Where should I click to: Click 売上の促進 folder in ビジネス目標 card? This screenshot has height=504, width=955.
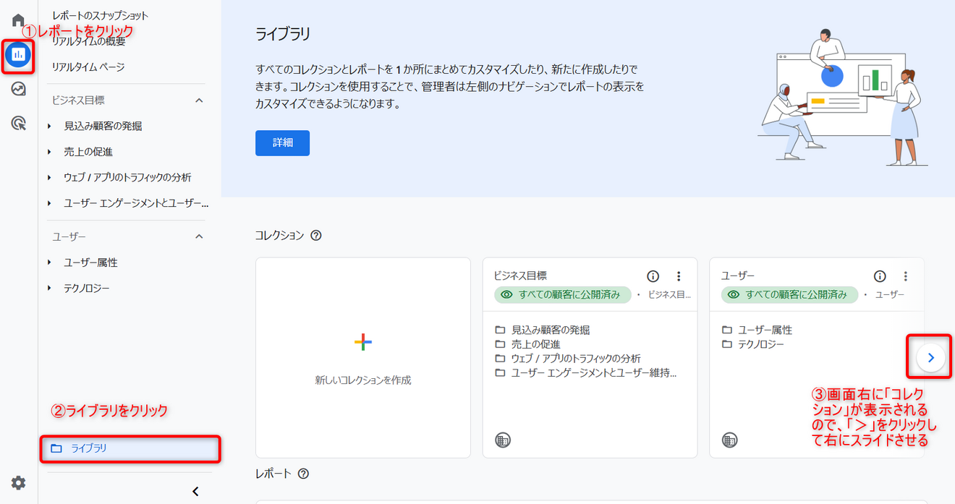pyautogui.click(x=535, y=344)
